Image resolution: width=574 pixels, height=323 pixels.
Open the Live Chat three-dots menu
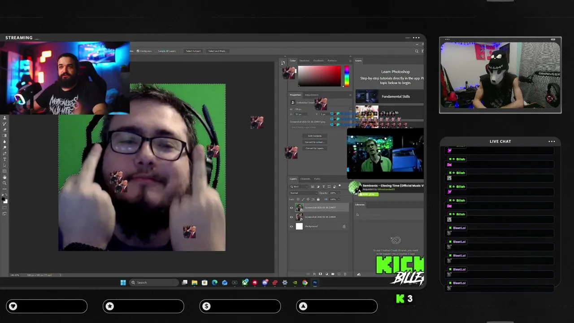(x=552, y=141)
